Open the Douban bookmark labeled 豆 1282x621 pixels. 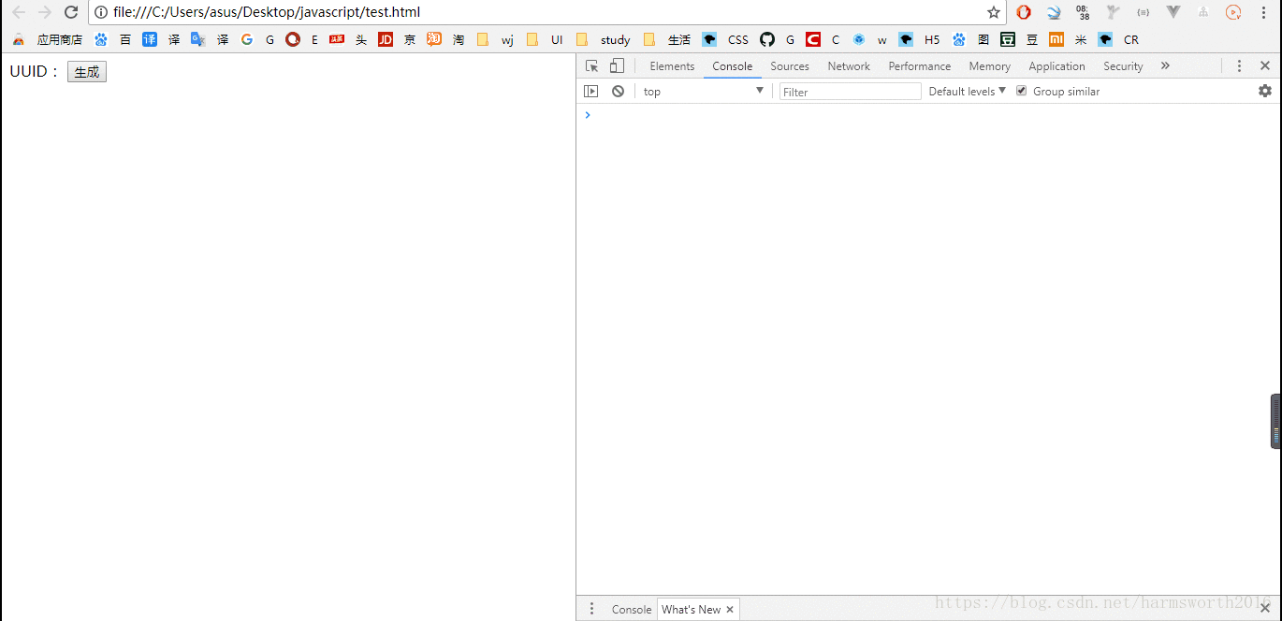coord(1020,39)
